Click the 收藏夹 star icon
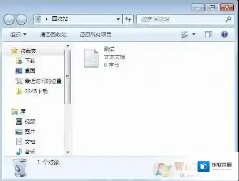This screenshot has height=181, width=239. (x=14, y=51)
